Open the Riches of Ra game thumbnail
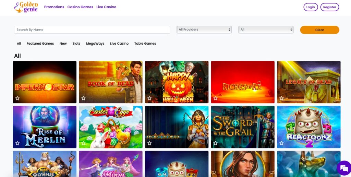 click(x=243, y=82)
